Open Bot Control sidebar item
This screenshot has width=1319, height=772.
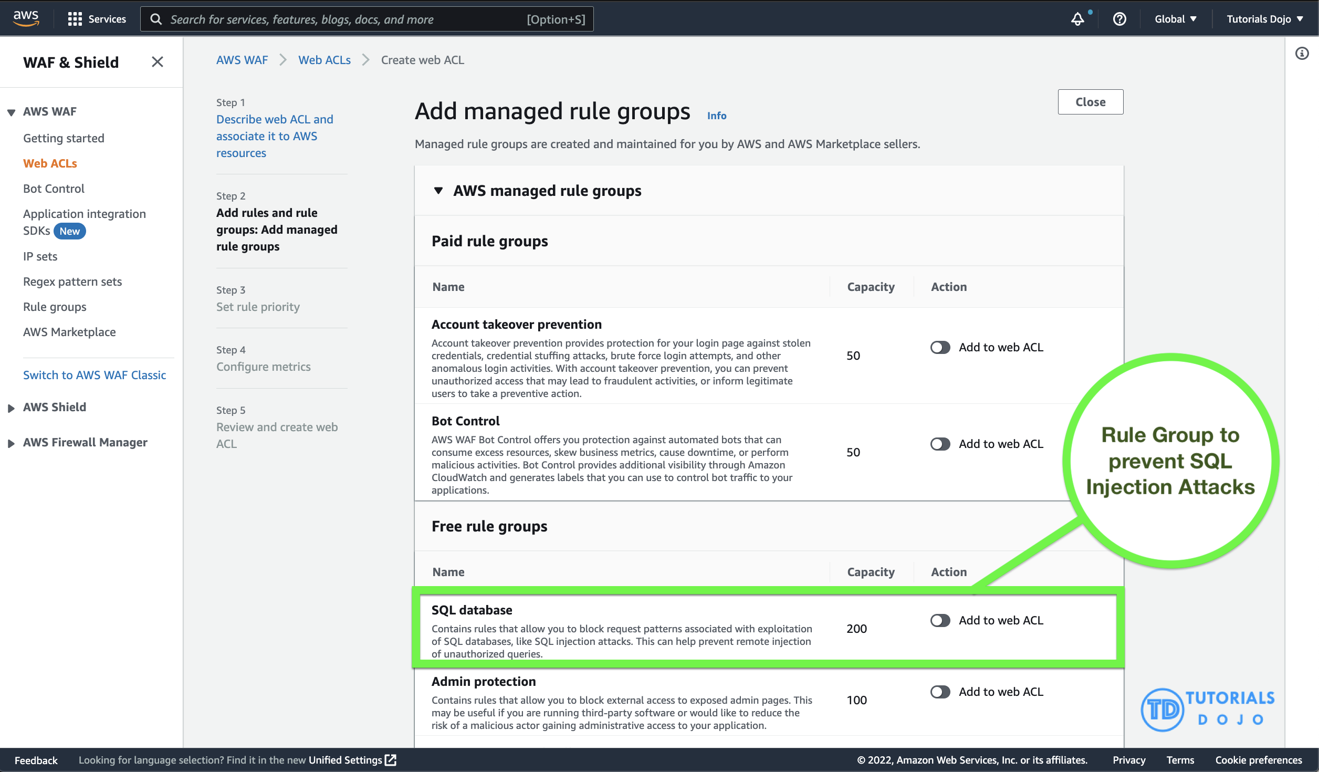(x=54, y=189)
